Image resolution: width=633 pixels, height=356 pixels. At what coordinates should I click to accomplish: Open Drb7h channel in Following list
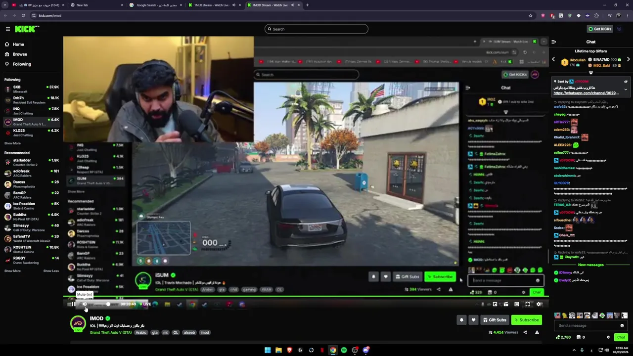coord(31,100)
